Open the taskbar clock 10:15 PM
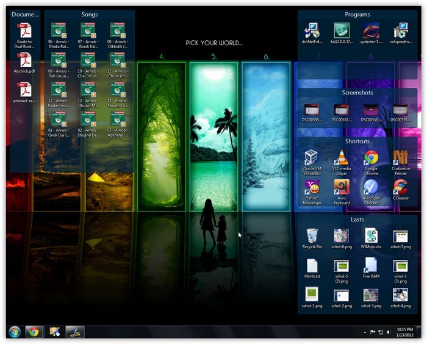This screenshot has height=344, width=427. pos(405,332)
